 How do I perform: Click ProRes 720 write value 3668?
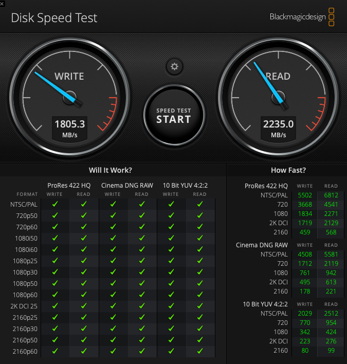(305, 205)
